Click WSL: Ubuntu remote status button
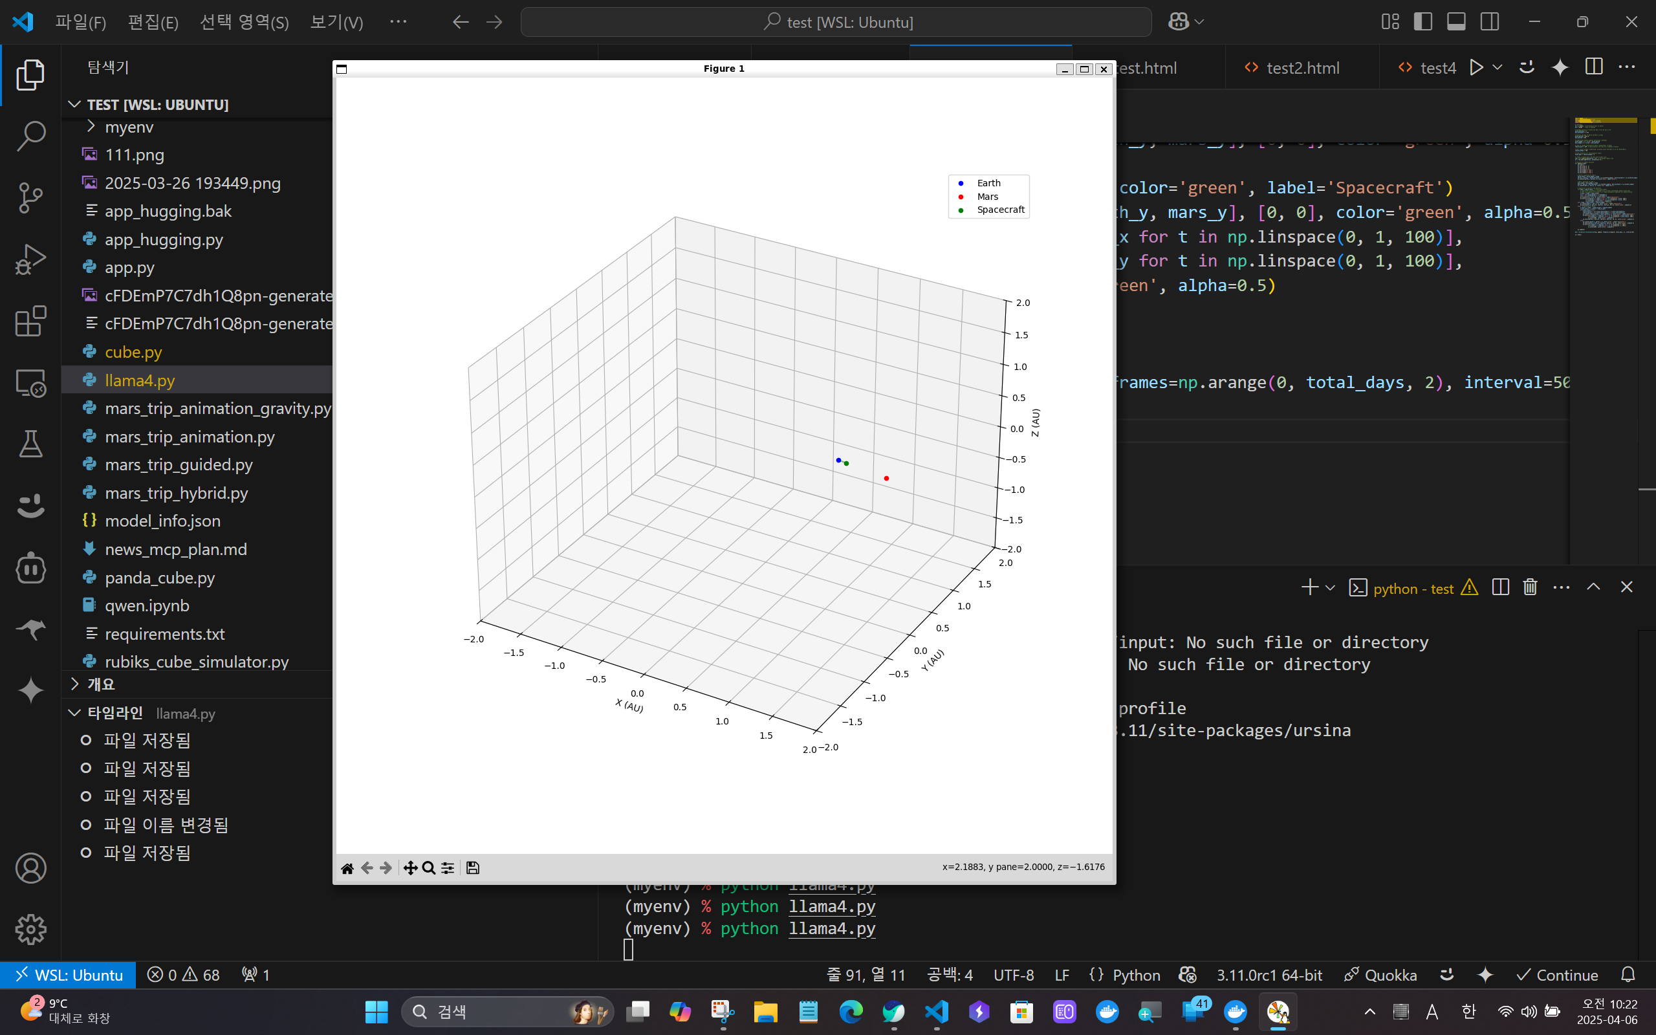Viewport: 1656px width, 1035px height. 68,975
